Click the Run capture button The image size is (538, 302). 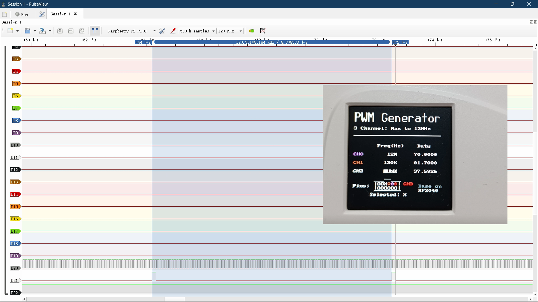[22, 14]
